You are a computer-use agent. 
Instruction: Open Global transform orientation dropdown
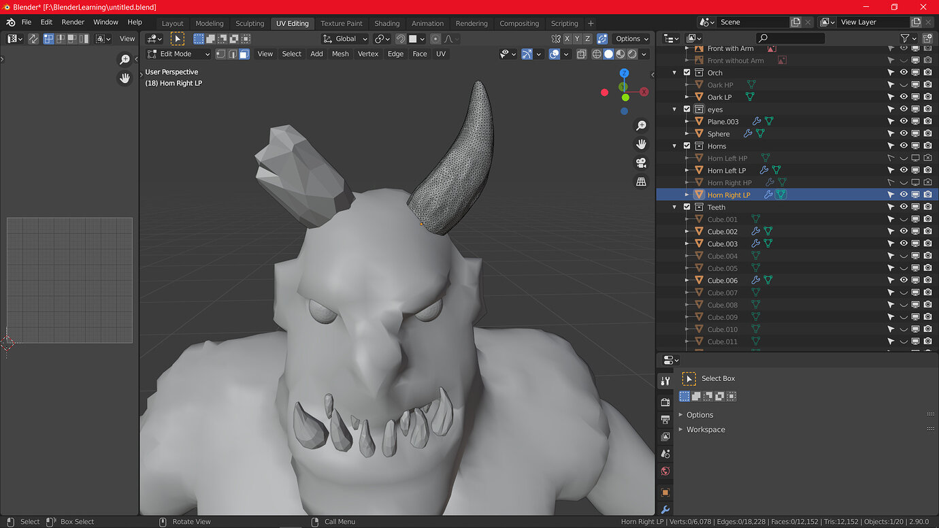click(345, 39)
